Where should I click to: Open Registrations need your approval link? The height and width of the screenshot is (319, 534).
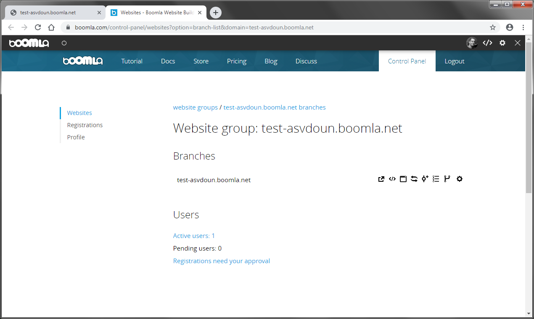click(x=222, y=261)
